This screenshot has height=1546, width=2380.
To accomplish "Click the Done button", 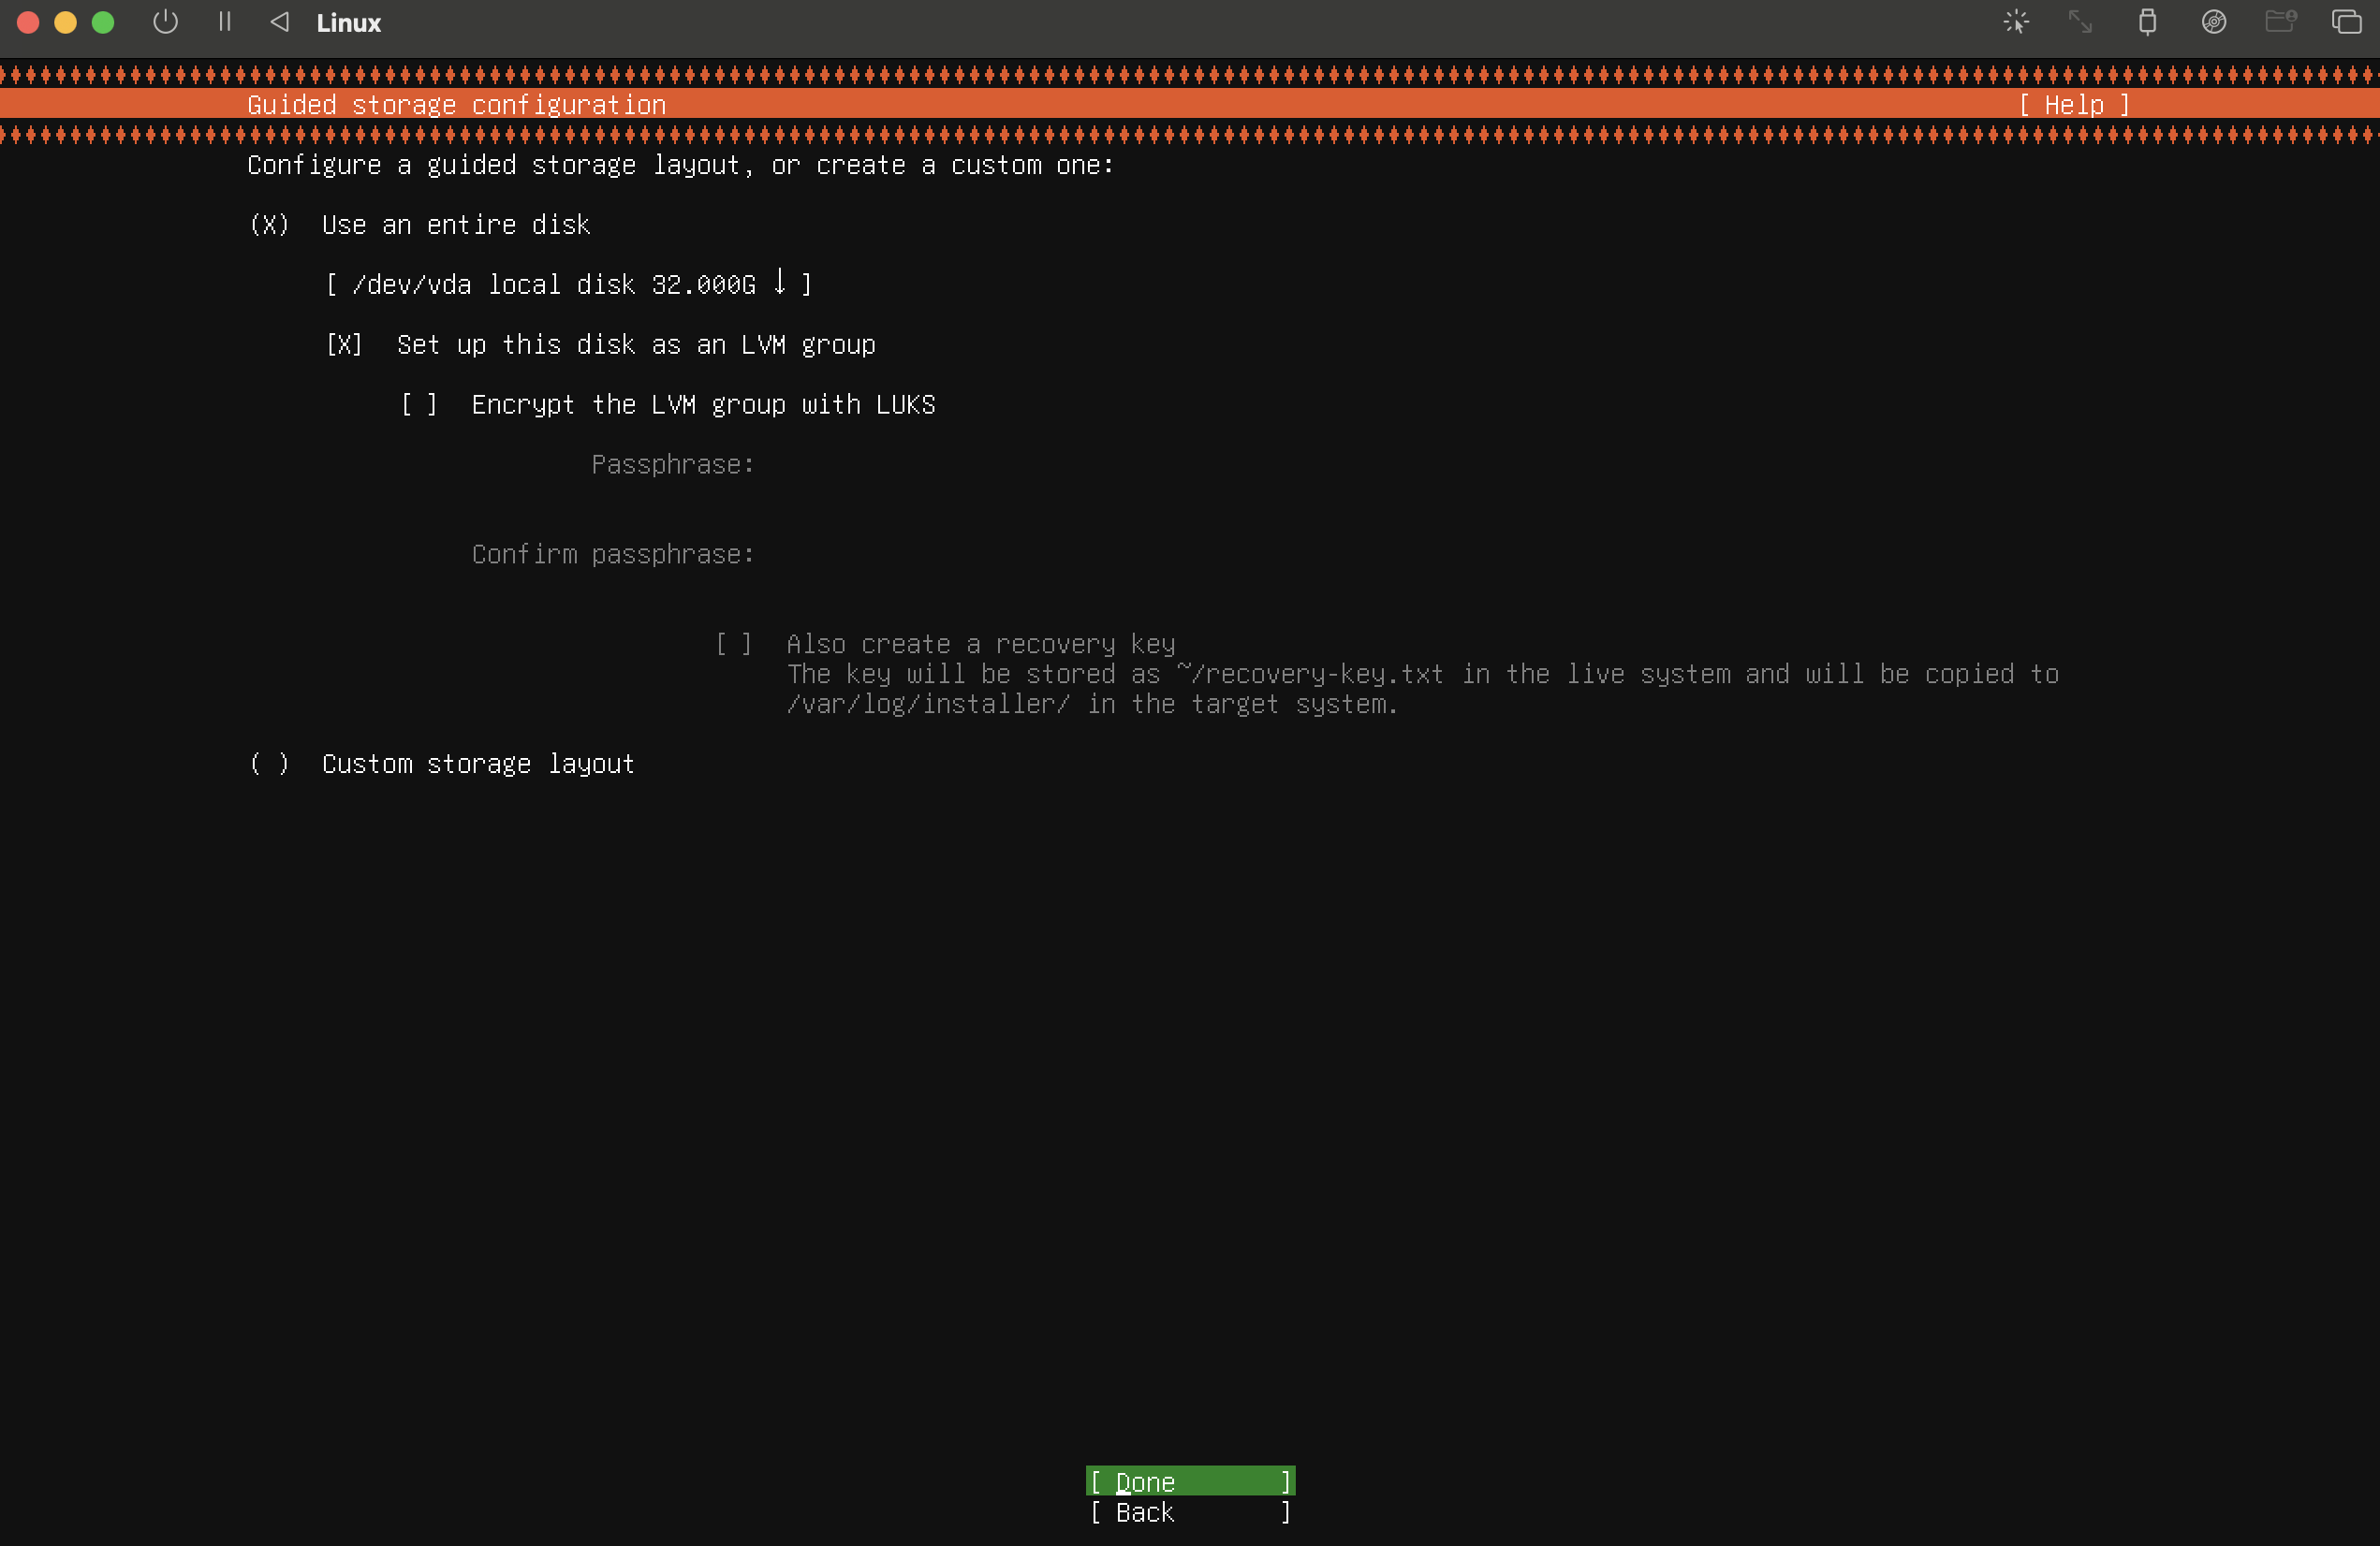I will point(1190,1481).
